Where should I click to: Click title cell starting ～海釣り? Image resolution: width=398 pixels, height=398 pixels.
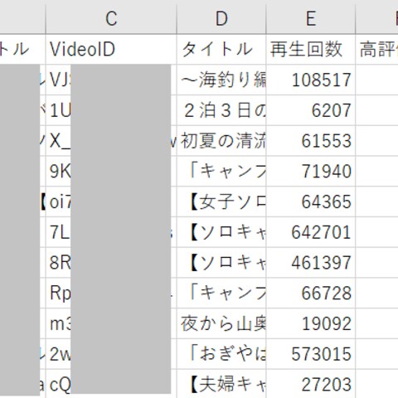[x=221, y=80]
